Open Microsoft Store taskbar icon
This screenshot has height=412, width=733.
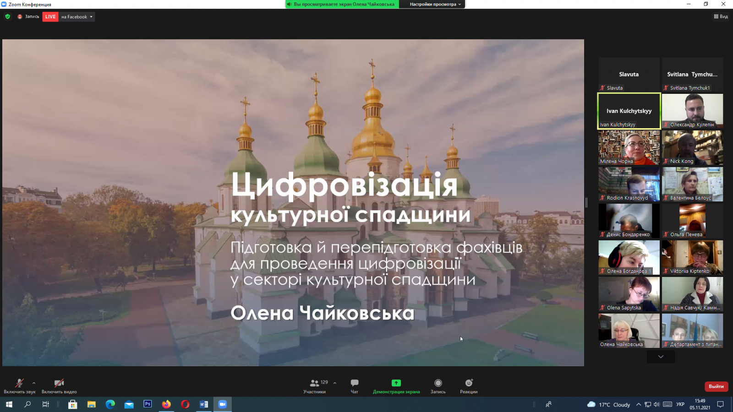coord(72,404)
